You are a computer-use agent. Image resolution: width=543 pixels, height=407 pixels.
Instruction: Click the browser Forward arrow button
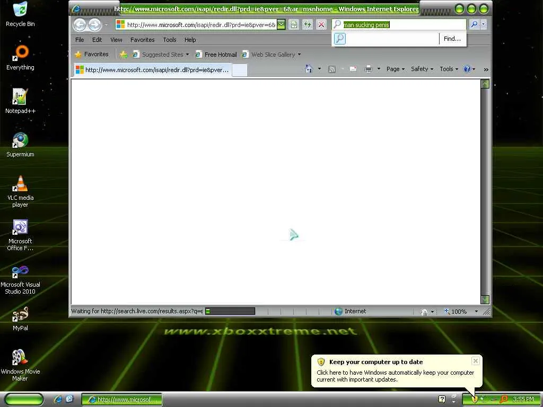pyautogui.click(x=94, y=24)
